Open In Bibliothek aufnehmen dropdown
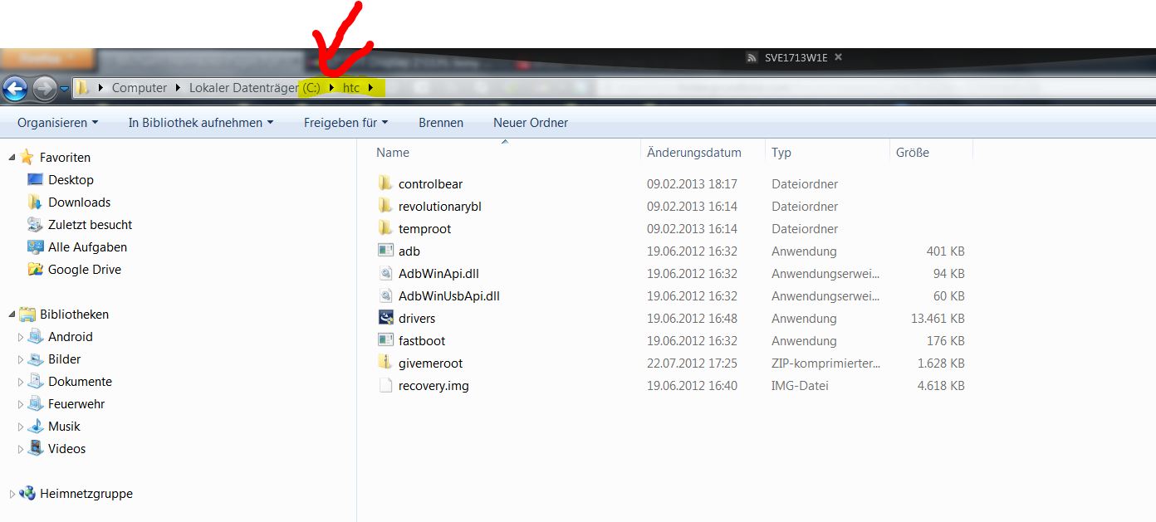Image resolution: width=1156 pixels, height=522 pixels. pyautogui.click(x=200, y=123)
